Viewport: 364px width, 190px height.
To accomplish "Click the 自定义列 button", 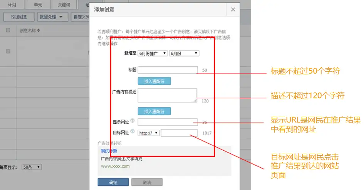I will tap(81, 17).
